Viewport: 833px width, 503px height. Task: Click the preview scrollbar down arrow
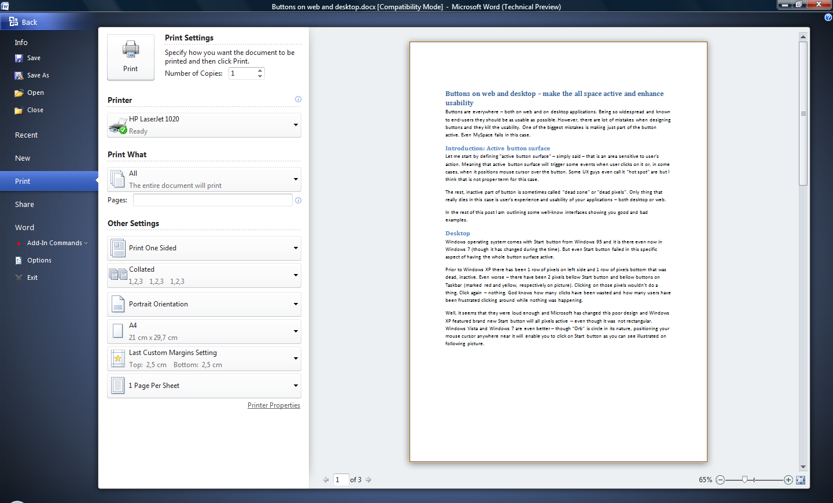[x=803, y=467]
